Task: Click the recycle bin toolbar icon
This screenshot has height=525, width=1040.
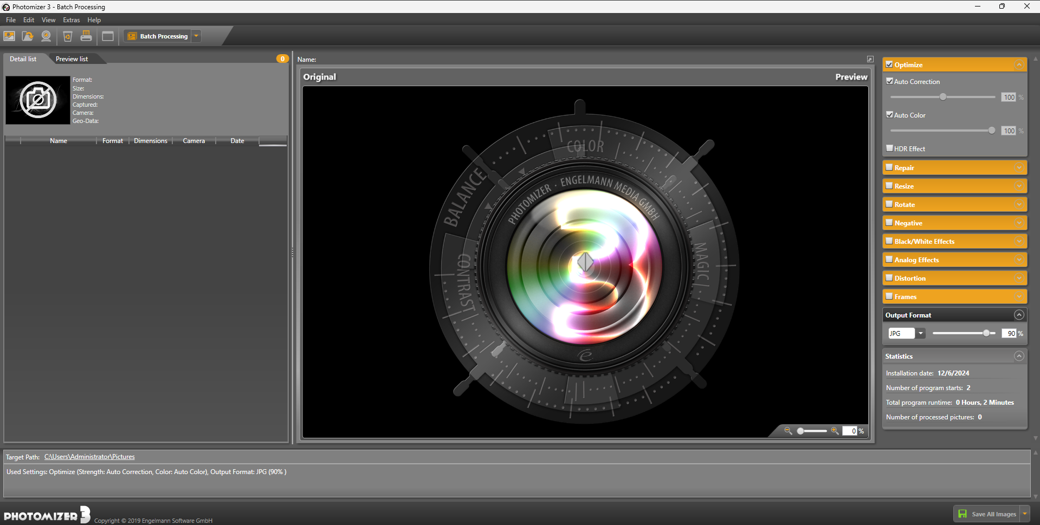Action: (68, 36)
